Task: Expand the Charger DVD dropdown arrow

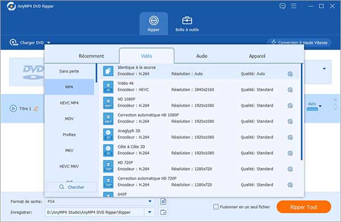Action: (x=49, y=43)
